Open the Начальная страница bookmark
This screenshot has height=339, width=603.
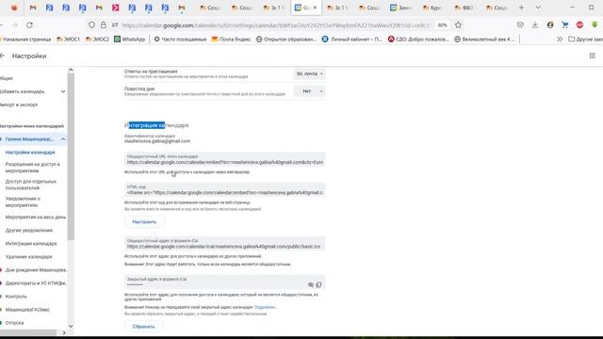click(25, 40)
